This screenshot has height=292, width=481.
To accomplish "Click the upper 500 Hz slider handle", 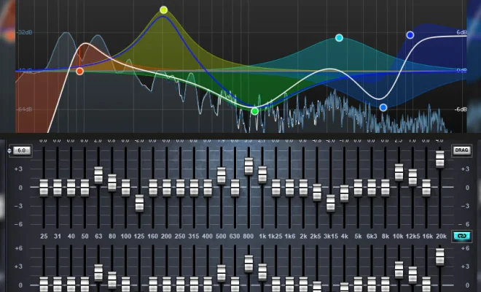I will tap(221, 176).
